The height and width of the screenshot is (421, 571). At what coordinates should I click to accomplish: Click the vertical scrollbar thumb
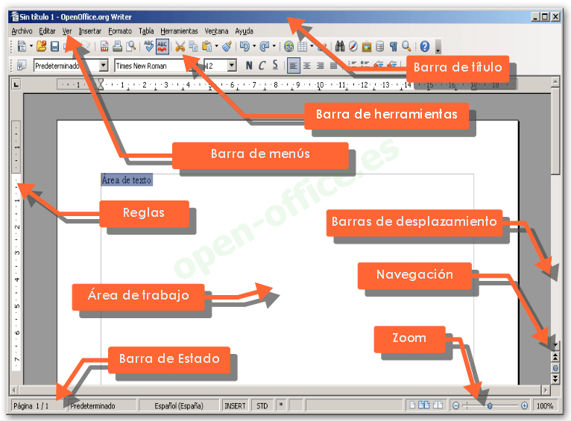[x=555, y=131]
